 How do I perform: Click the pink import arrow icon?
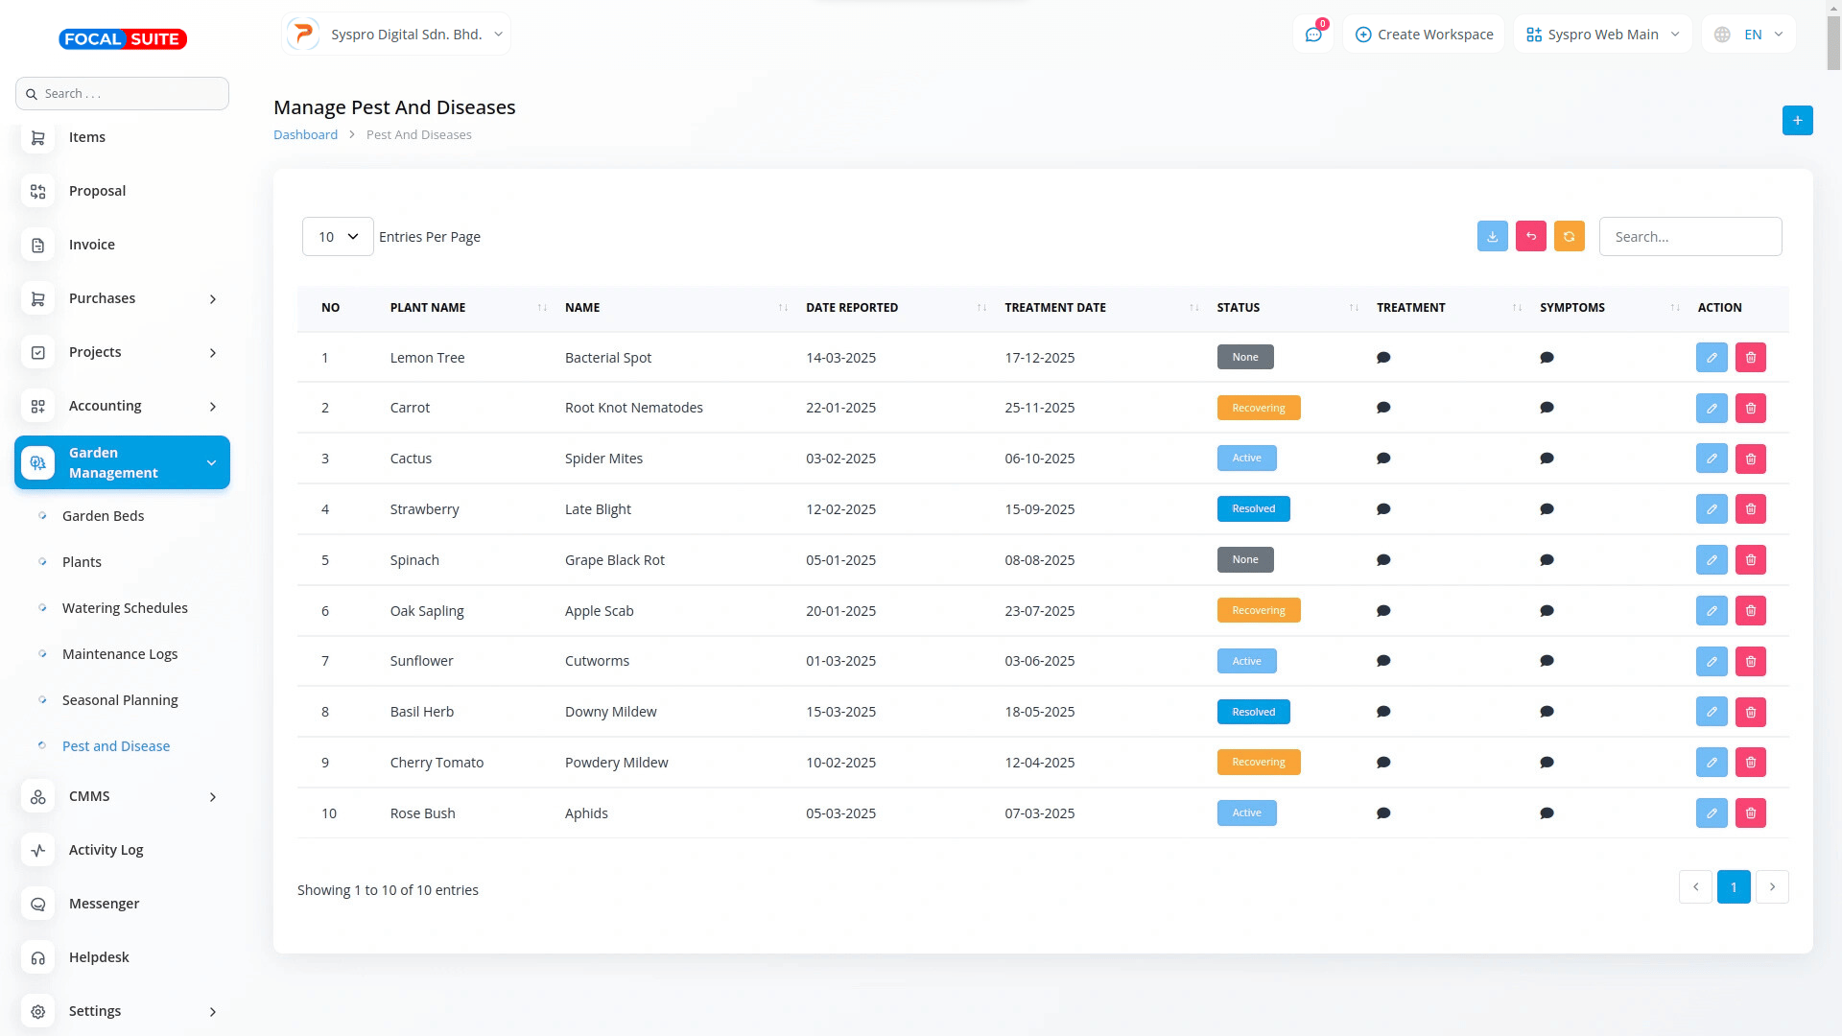pos(1530,236)
